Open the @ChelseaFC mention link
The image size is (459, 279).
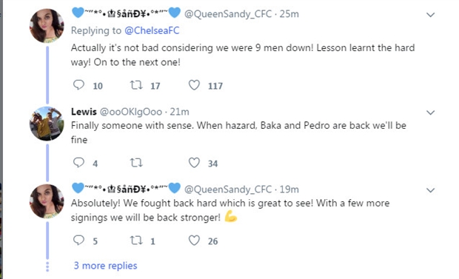[x=152, y=30]
